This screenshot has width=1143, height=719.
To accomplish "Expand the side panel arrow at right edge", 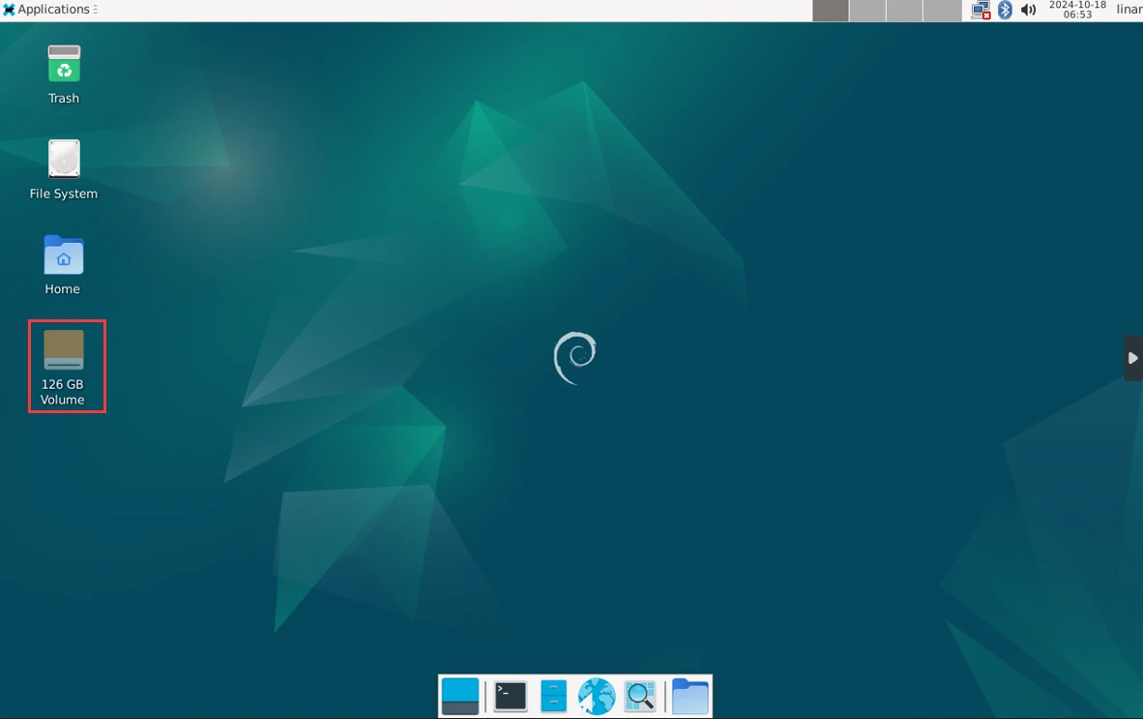I will 1132,358.
